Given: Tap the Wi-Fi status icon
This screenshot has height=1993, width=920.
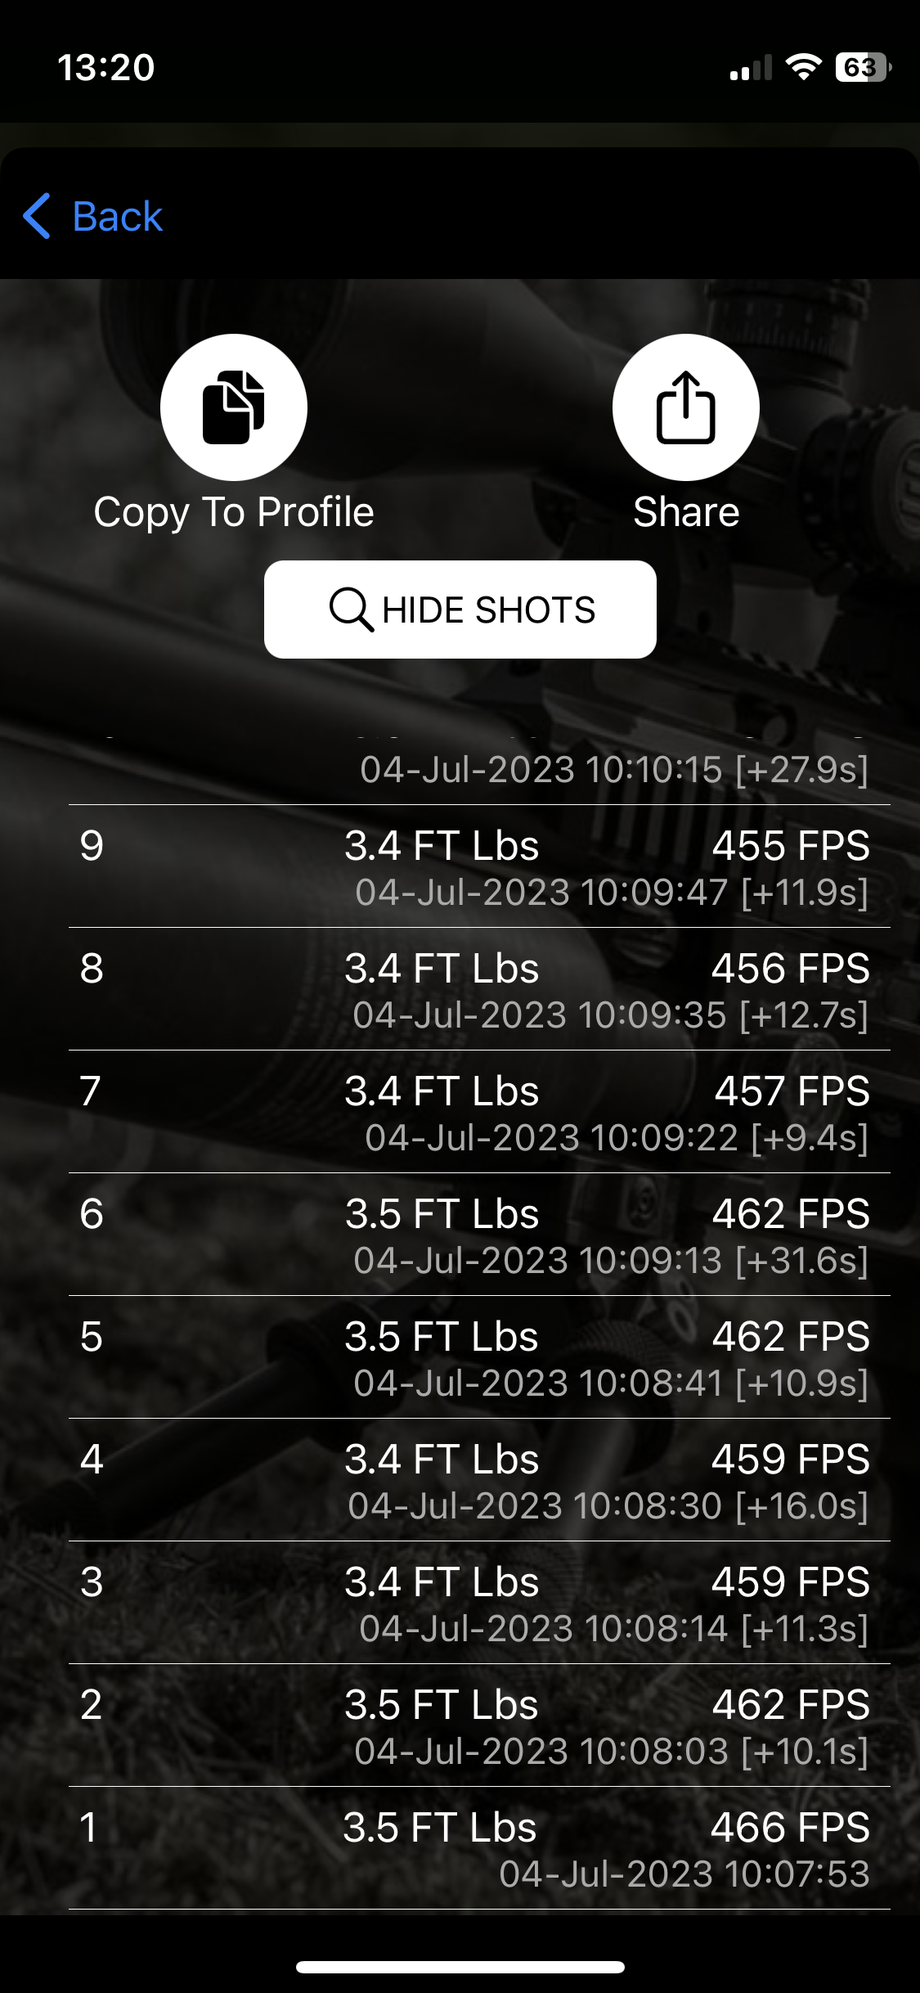Looking at the screenshot, I should click(804, 67).
